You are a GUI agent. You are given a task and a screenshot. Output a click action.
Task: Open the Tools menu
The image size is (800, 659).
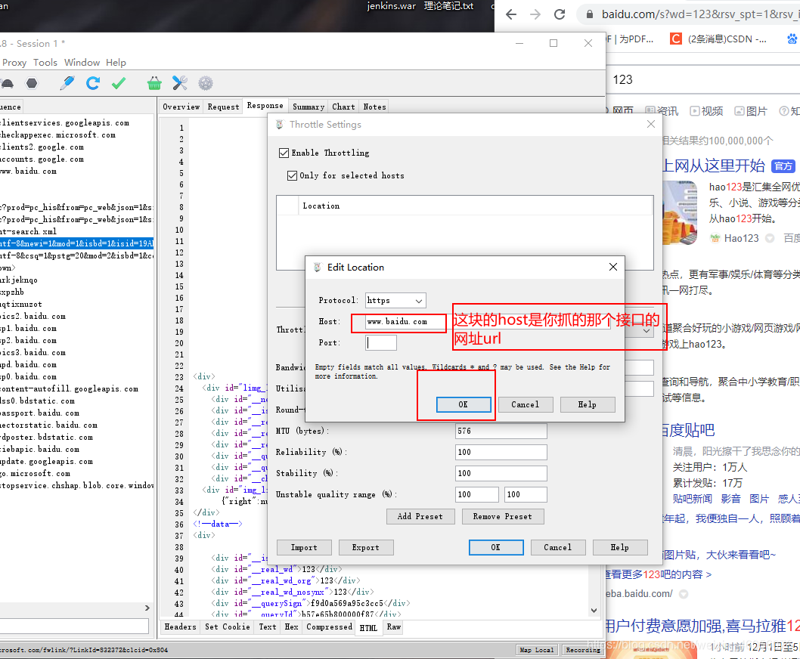(x=45, y=62)
